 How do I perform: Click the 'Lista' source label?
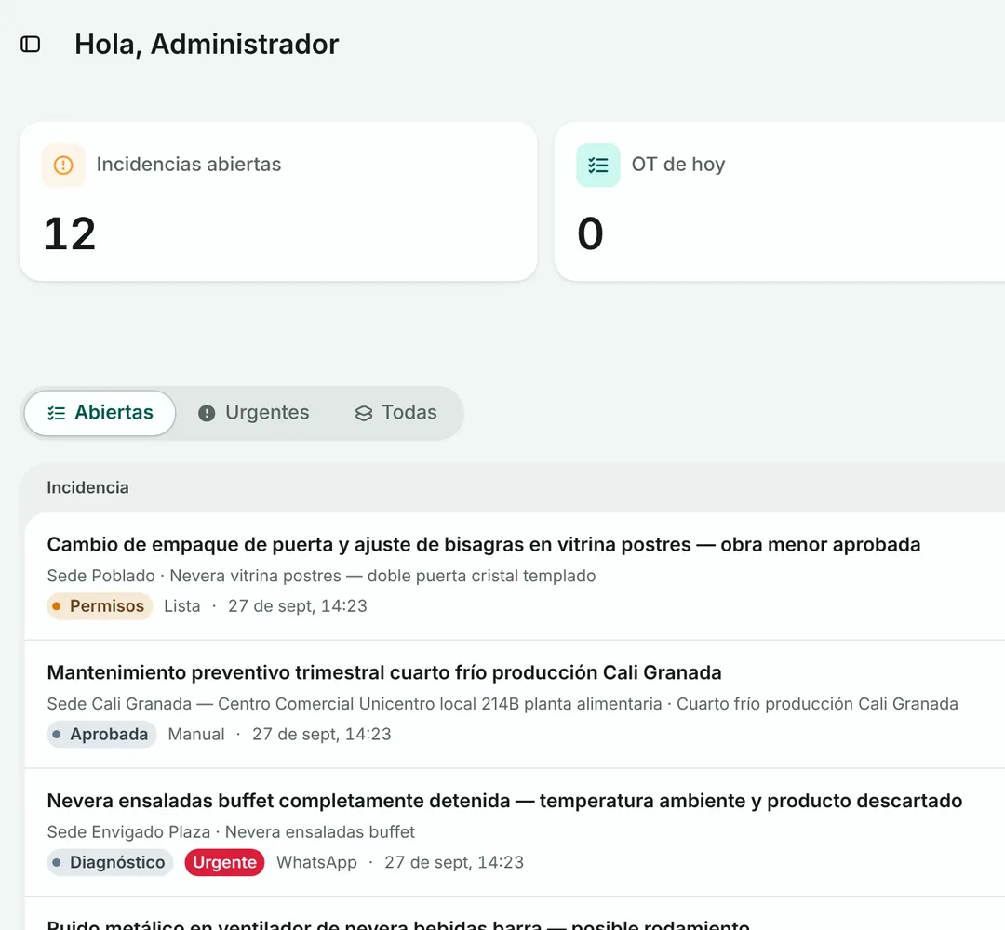[x=182, y=606]
